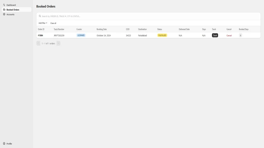Click the FULFILLED status badge

[x=162, y=36]
